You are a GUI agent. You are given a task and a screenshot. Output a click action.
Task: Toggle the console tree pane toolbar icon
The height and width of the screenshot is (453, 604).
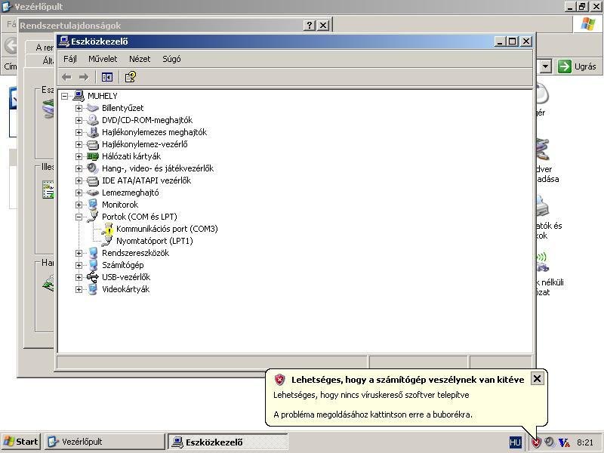[x=107, y=77]
